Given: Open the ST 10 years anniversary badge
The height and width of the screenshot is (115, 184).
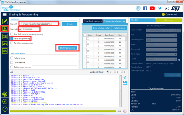Looking at the screenshot, I should coord(138,8).
